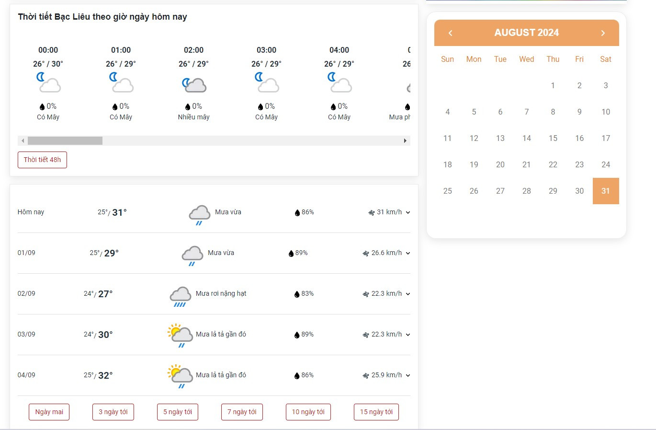Select August 10 in the calendar
The height and width of the screenshot is (430, 656).
pyautogui.click(x=606, y=112)
